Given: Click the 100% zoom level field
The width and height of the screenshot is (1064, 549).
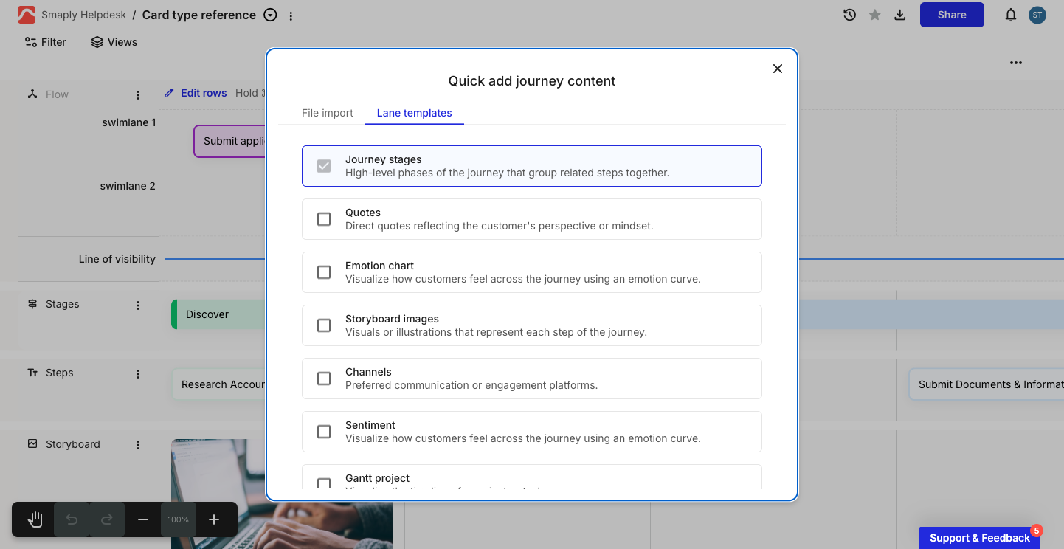Looking at the screenshot, I should (179, 519).
